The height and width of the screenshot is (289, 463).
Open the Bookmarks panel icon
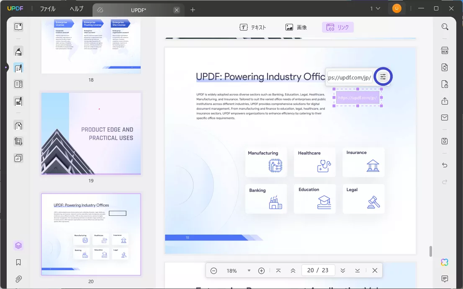18,262
